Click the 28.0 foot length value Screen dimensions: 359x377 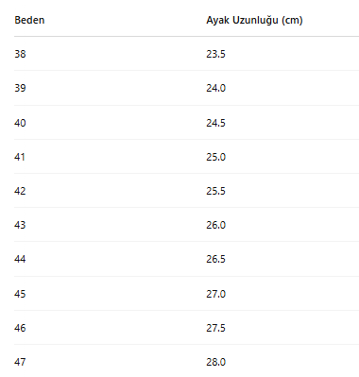[x=216, y=362]
